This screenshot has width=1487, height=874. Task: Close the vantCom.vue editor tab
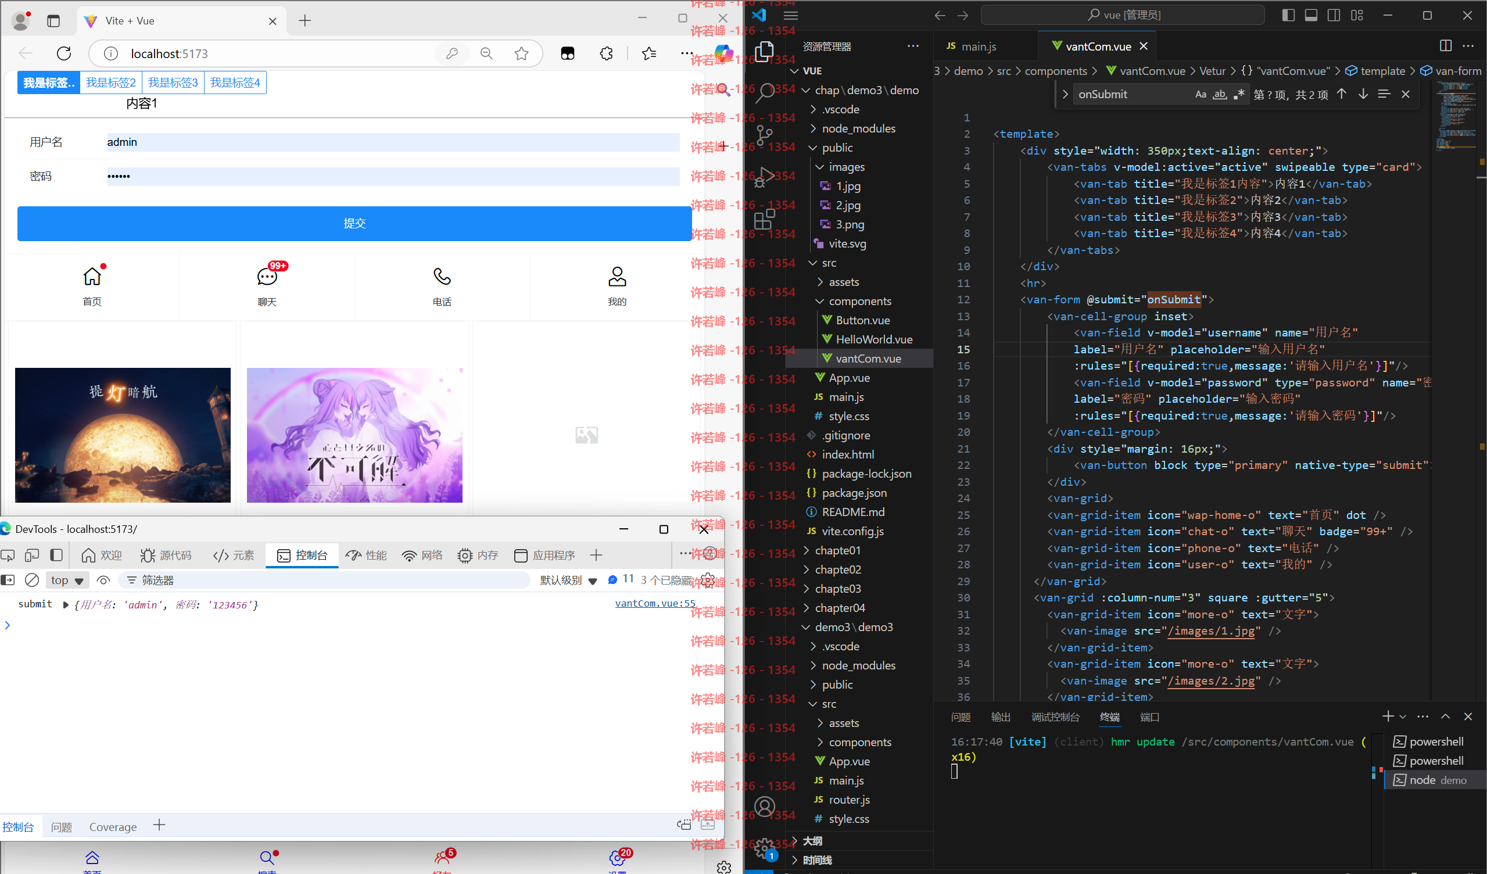tap(1144, 46)
